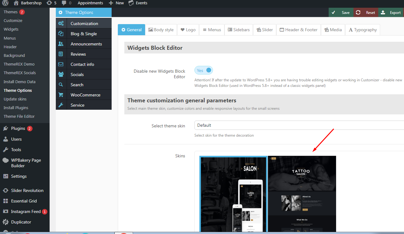
Task: Click the Events ticket icon
Action: pyautogui.click(x=131, y=3)
